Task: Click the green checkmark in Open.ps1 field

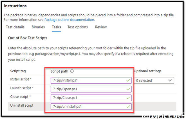Action: [128, 89]
